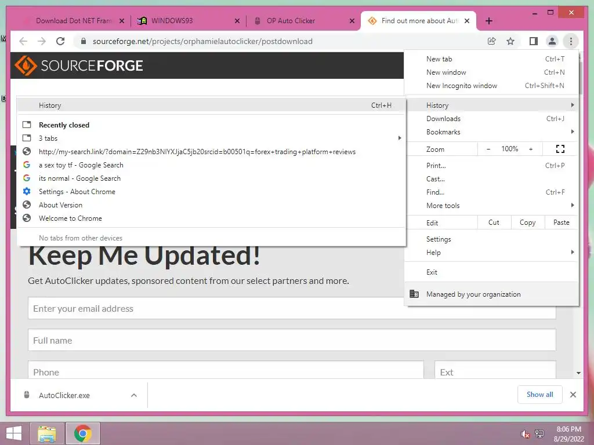The image size is (594, 445).
Task: Click the email address input field
Action: (292, 308)
